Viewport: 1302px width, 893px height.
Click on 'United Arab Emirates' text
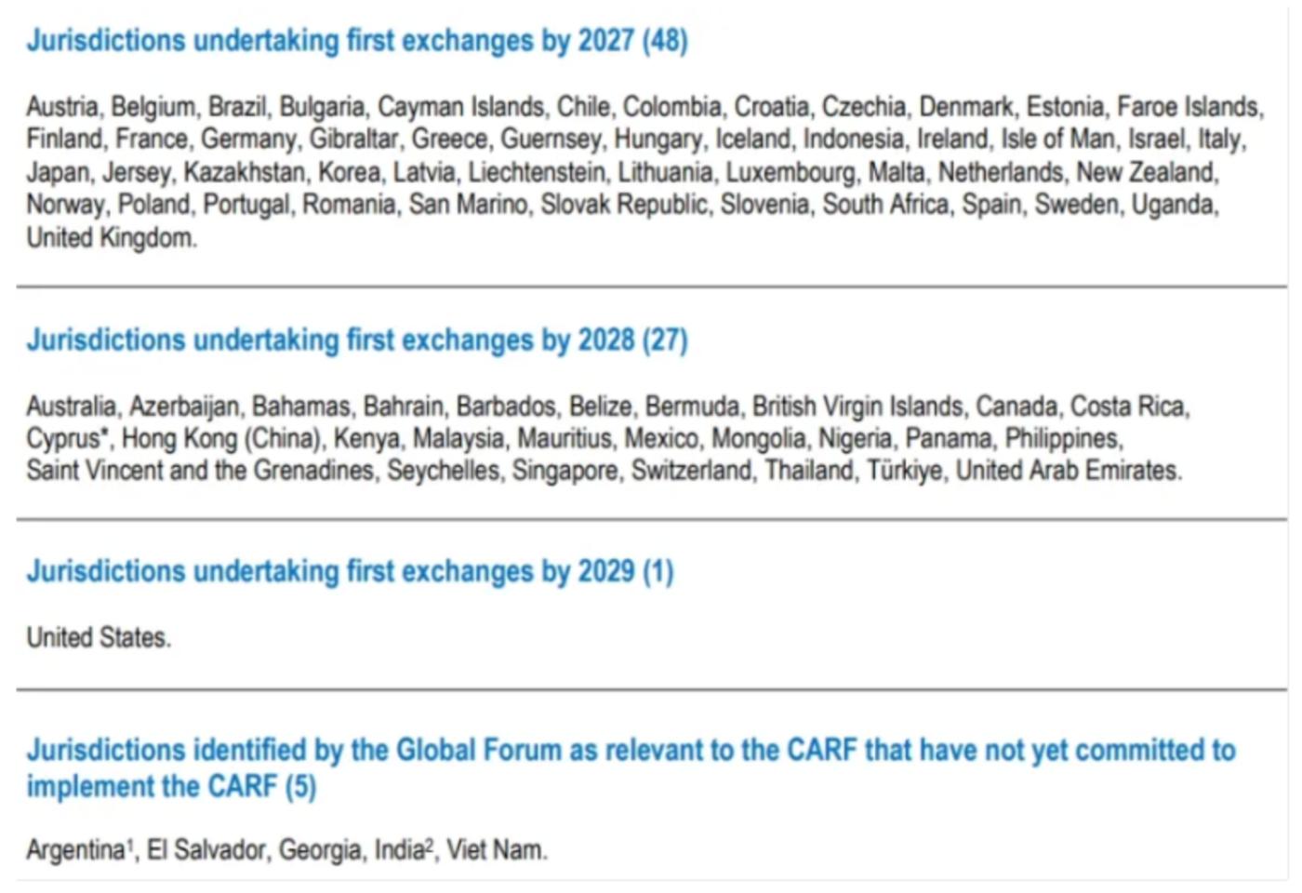pos(1068,471)
